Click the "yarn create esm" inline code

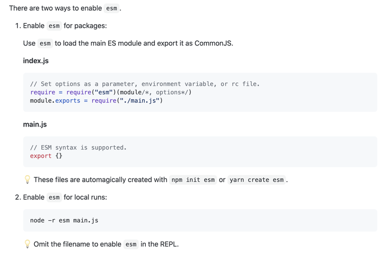(x=257, y=180)
